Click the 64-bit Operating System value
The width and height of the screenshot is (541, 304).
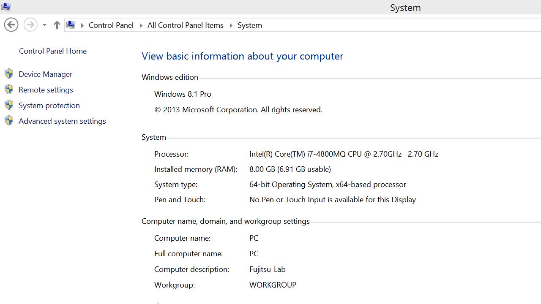[x=328, y=185]
